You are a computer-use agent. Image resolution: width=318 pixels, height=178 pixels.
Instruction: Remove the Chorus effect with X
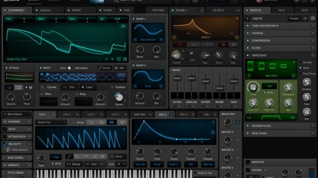point(313,33)
